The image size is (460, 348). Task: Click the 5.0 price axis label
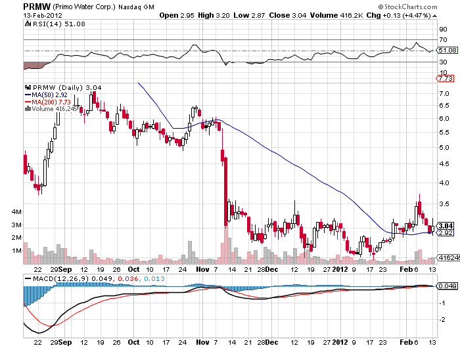444,148
